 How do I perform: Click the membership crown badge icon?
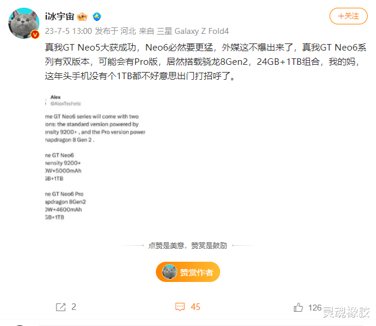(x=82, y=17)
